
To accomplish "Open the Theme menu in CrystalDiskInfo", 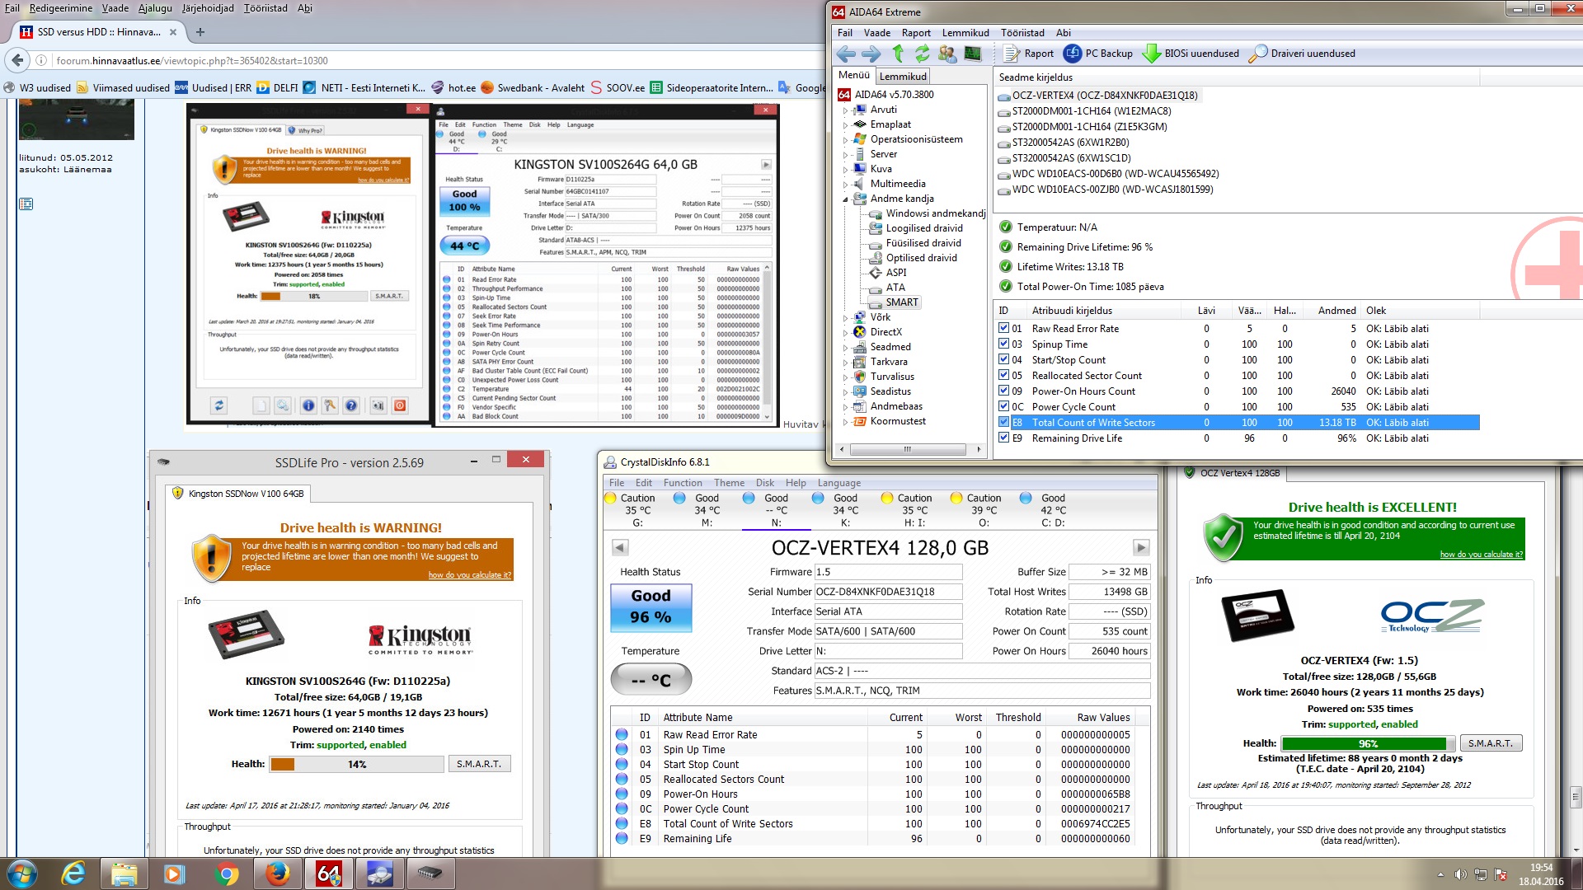I will coord(729,483).
